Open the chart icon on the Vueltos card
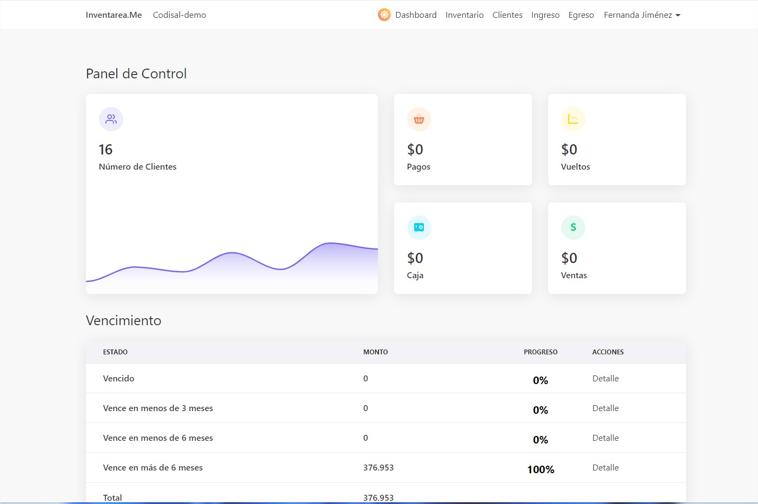 tap(573, 119)
